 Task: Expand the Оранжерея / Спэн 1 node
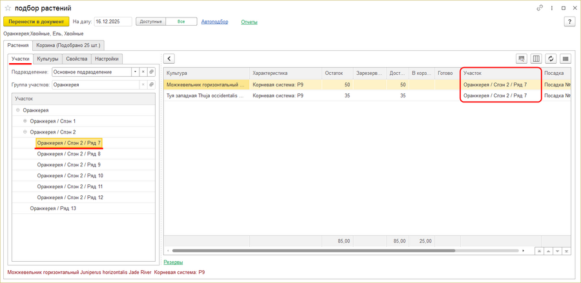click(25, 121)
